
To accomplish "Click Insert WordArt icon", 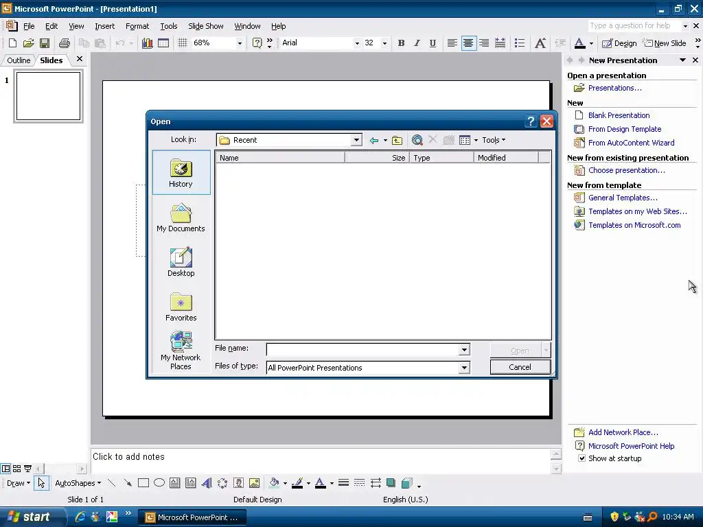I will (x=206, y=483).
